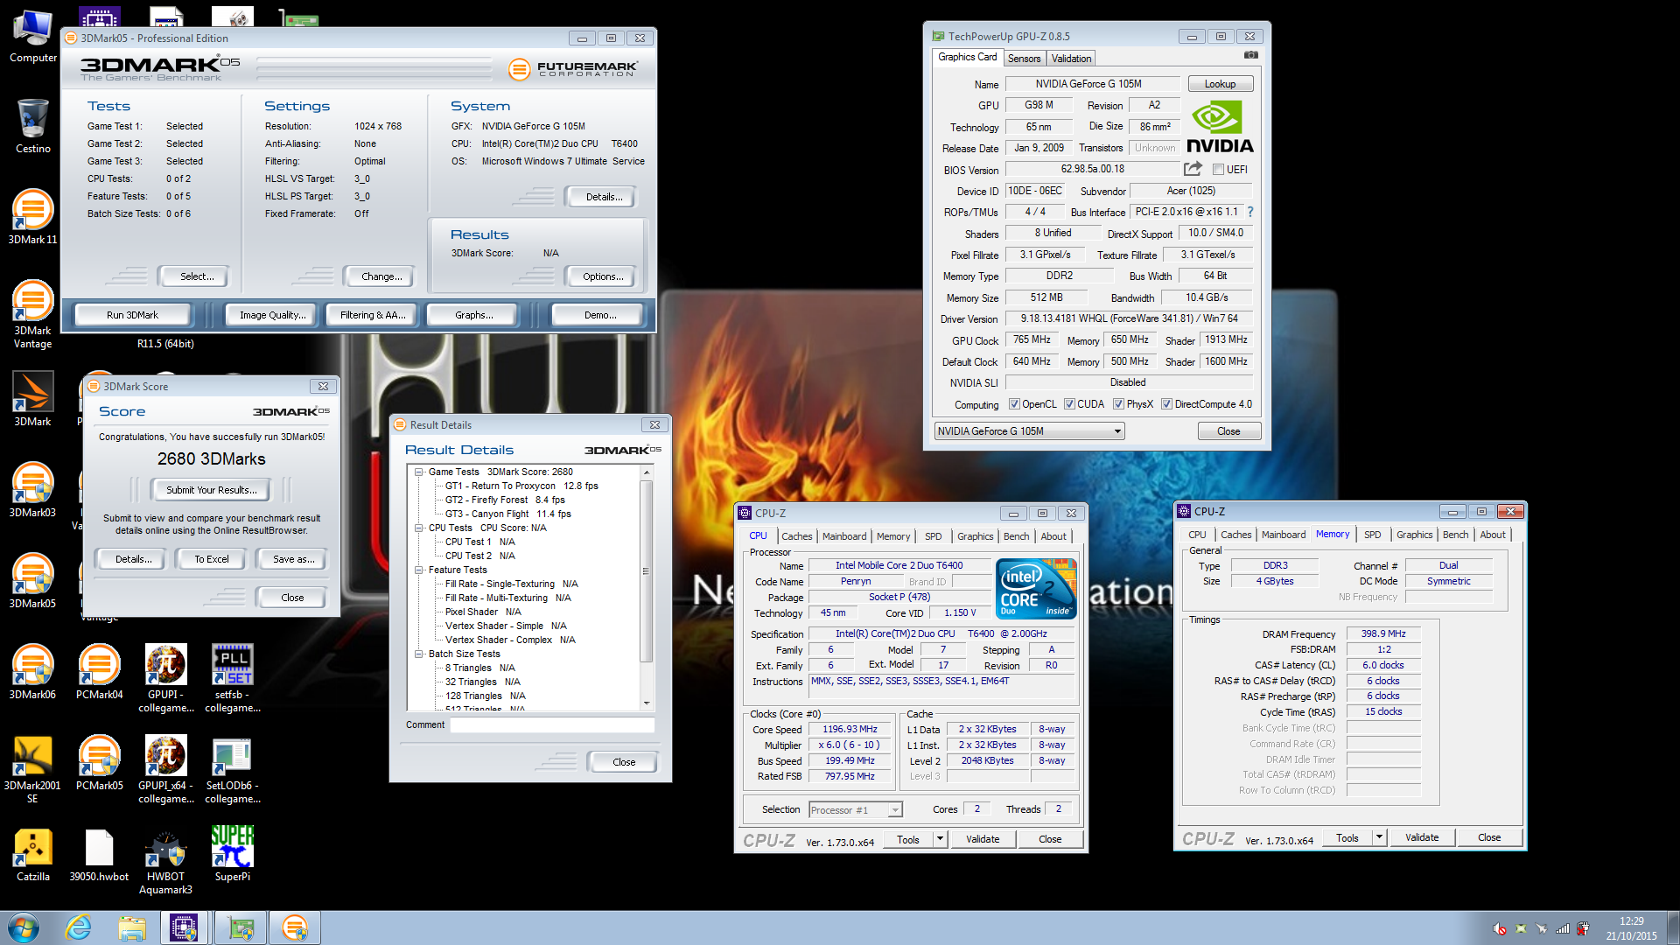Launch 3DMark Vantage desktop shortcut
Image resolution: width=1680 pixels, height=945 pixels.
click(x=32, y=313)
